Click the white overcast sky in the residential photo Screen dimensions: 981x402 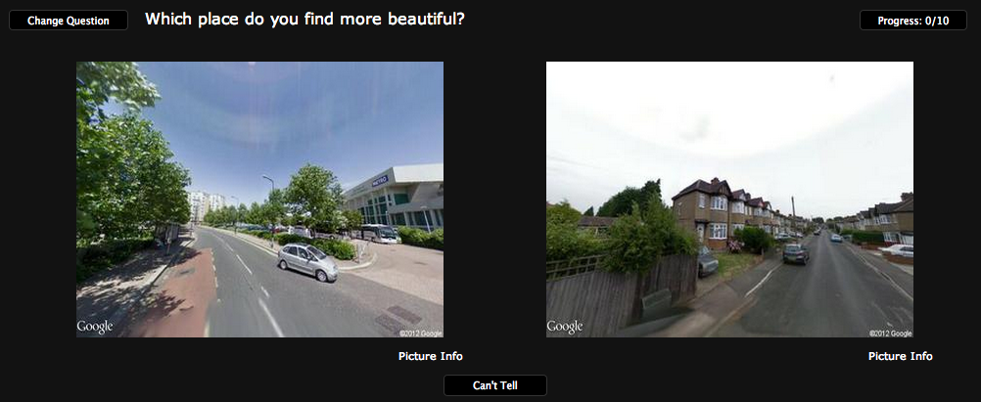[729, 125]
